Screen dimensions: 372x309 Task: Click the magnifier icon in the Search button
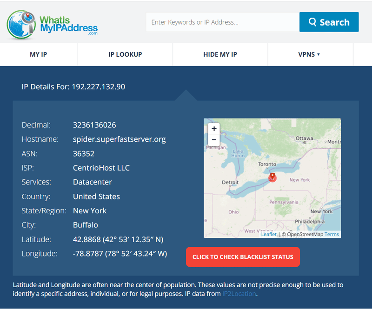click(x=312, y=22)
